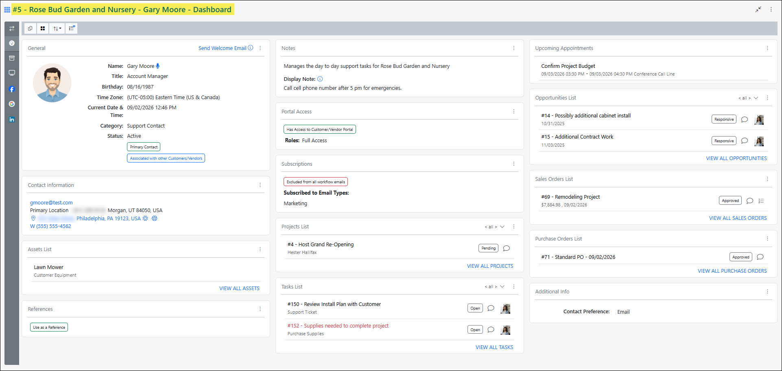Screen dimensions: 782x371
Task: Open task #152 Supplies needed to complete project
Action: (x=338, y=326)
